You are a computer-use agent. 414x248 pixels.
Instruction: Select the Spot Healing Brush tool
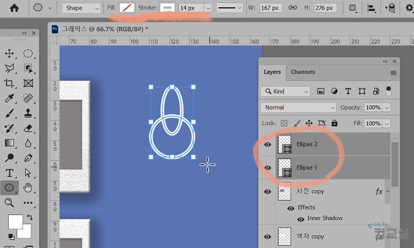(28, 98)
